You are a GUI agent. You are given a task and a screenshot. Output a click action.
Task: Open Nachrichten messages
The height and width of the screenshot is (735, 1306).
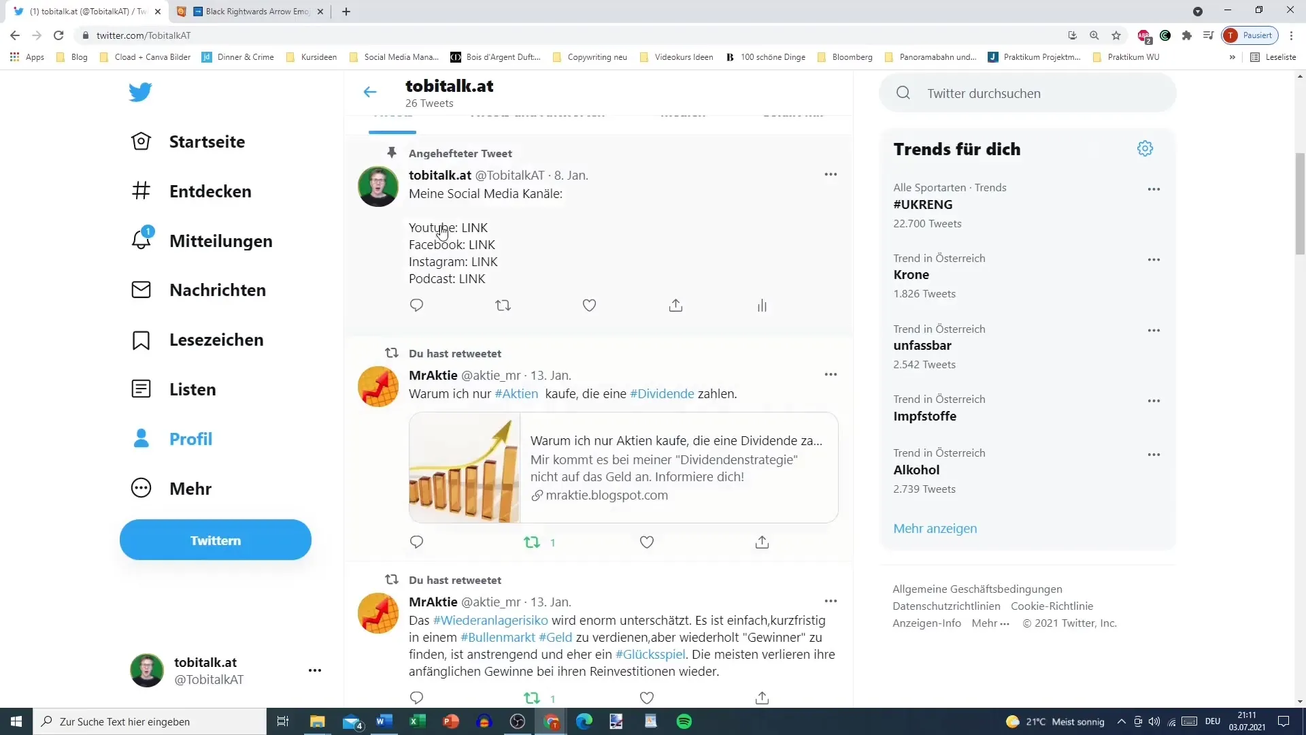pyautogui.click(x=198, y=290)
